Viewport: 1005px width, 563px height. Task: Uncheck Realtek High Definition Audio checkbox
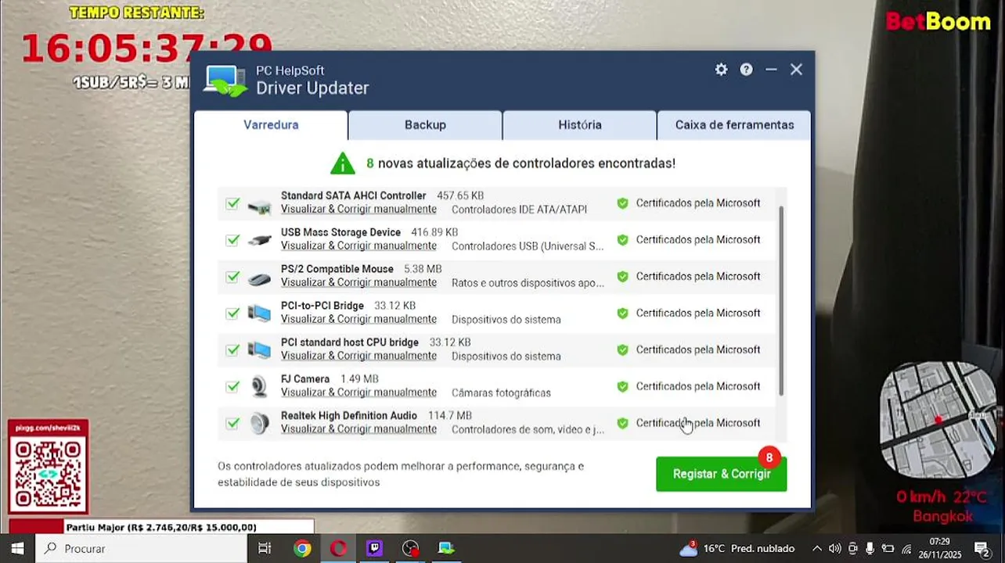click(232, 423)
